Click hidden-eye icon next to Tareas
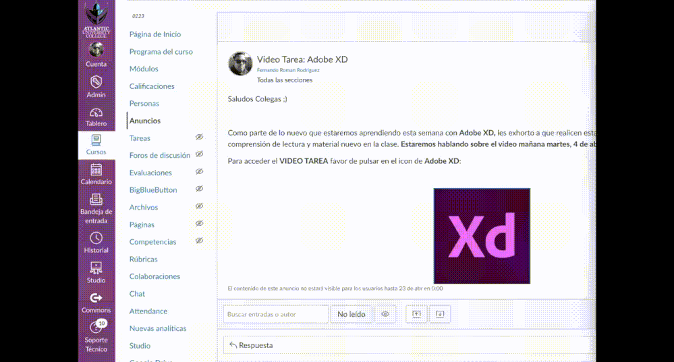 [x=200, y=137]
